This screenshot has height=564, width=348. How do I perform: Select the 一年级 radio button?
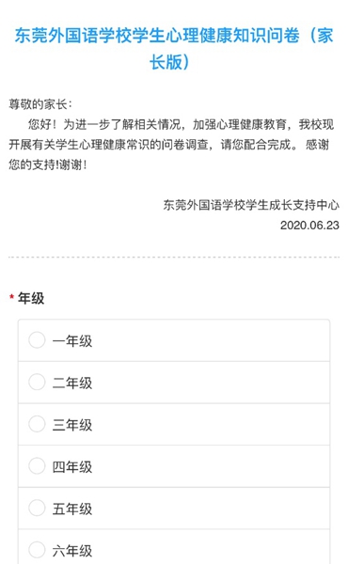(x=37, y=340)
